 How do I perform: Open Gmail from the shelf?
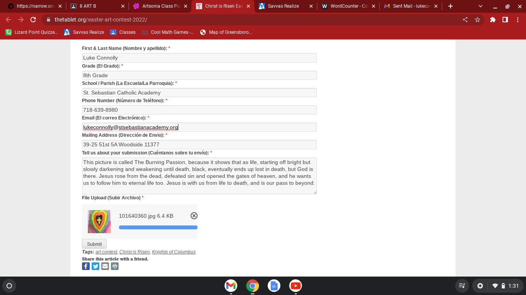point(231,286)
